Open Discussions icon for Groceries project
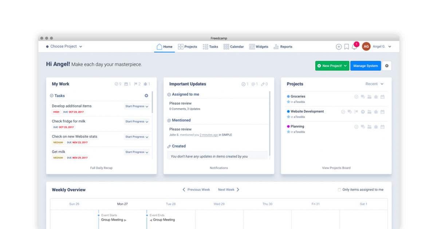Screen dimensions: 437x229 (363, 97)
